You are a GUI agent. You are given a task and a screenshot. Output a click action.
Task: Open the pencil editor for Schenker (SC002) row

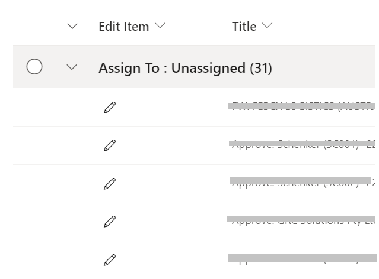pos(110,184)
